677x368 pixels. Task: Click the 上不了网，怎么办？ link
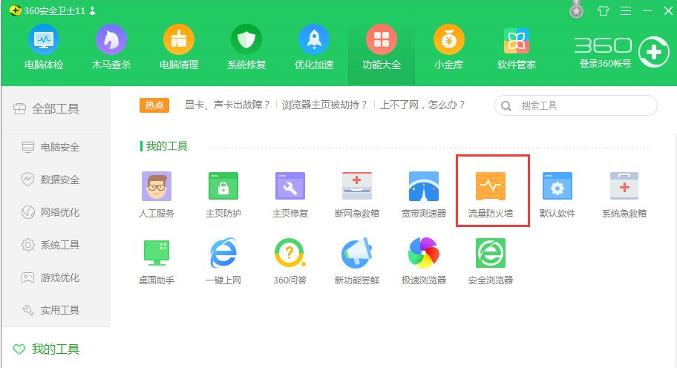point(422,105)
